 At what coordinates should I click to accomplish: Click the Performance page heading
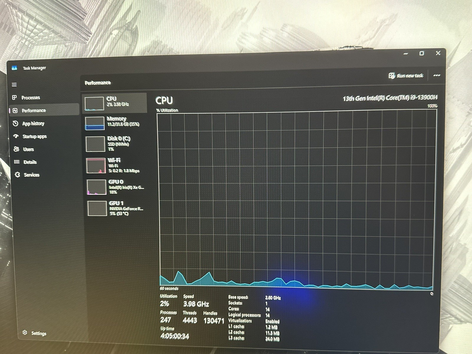98,83
